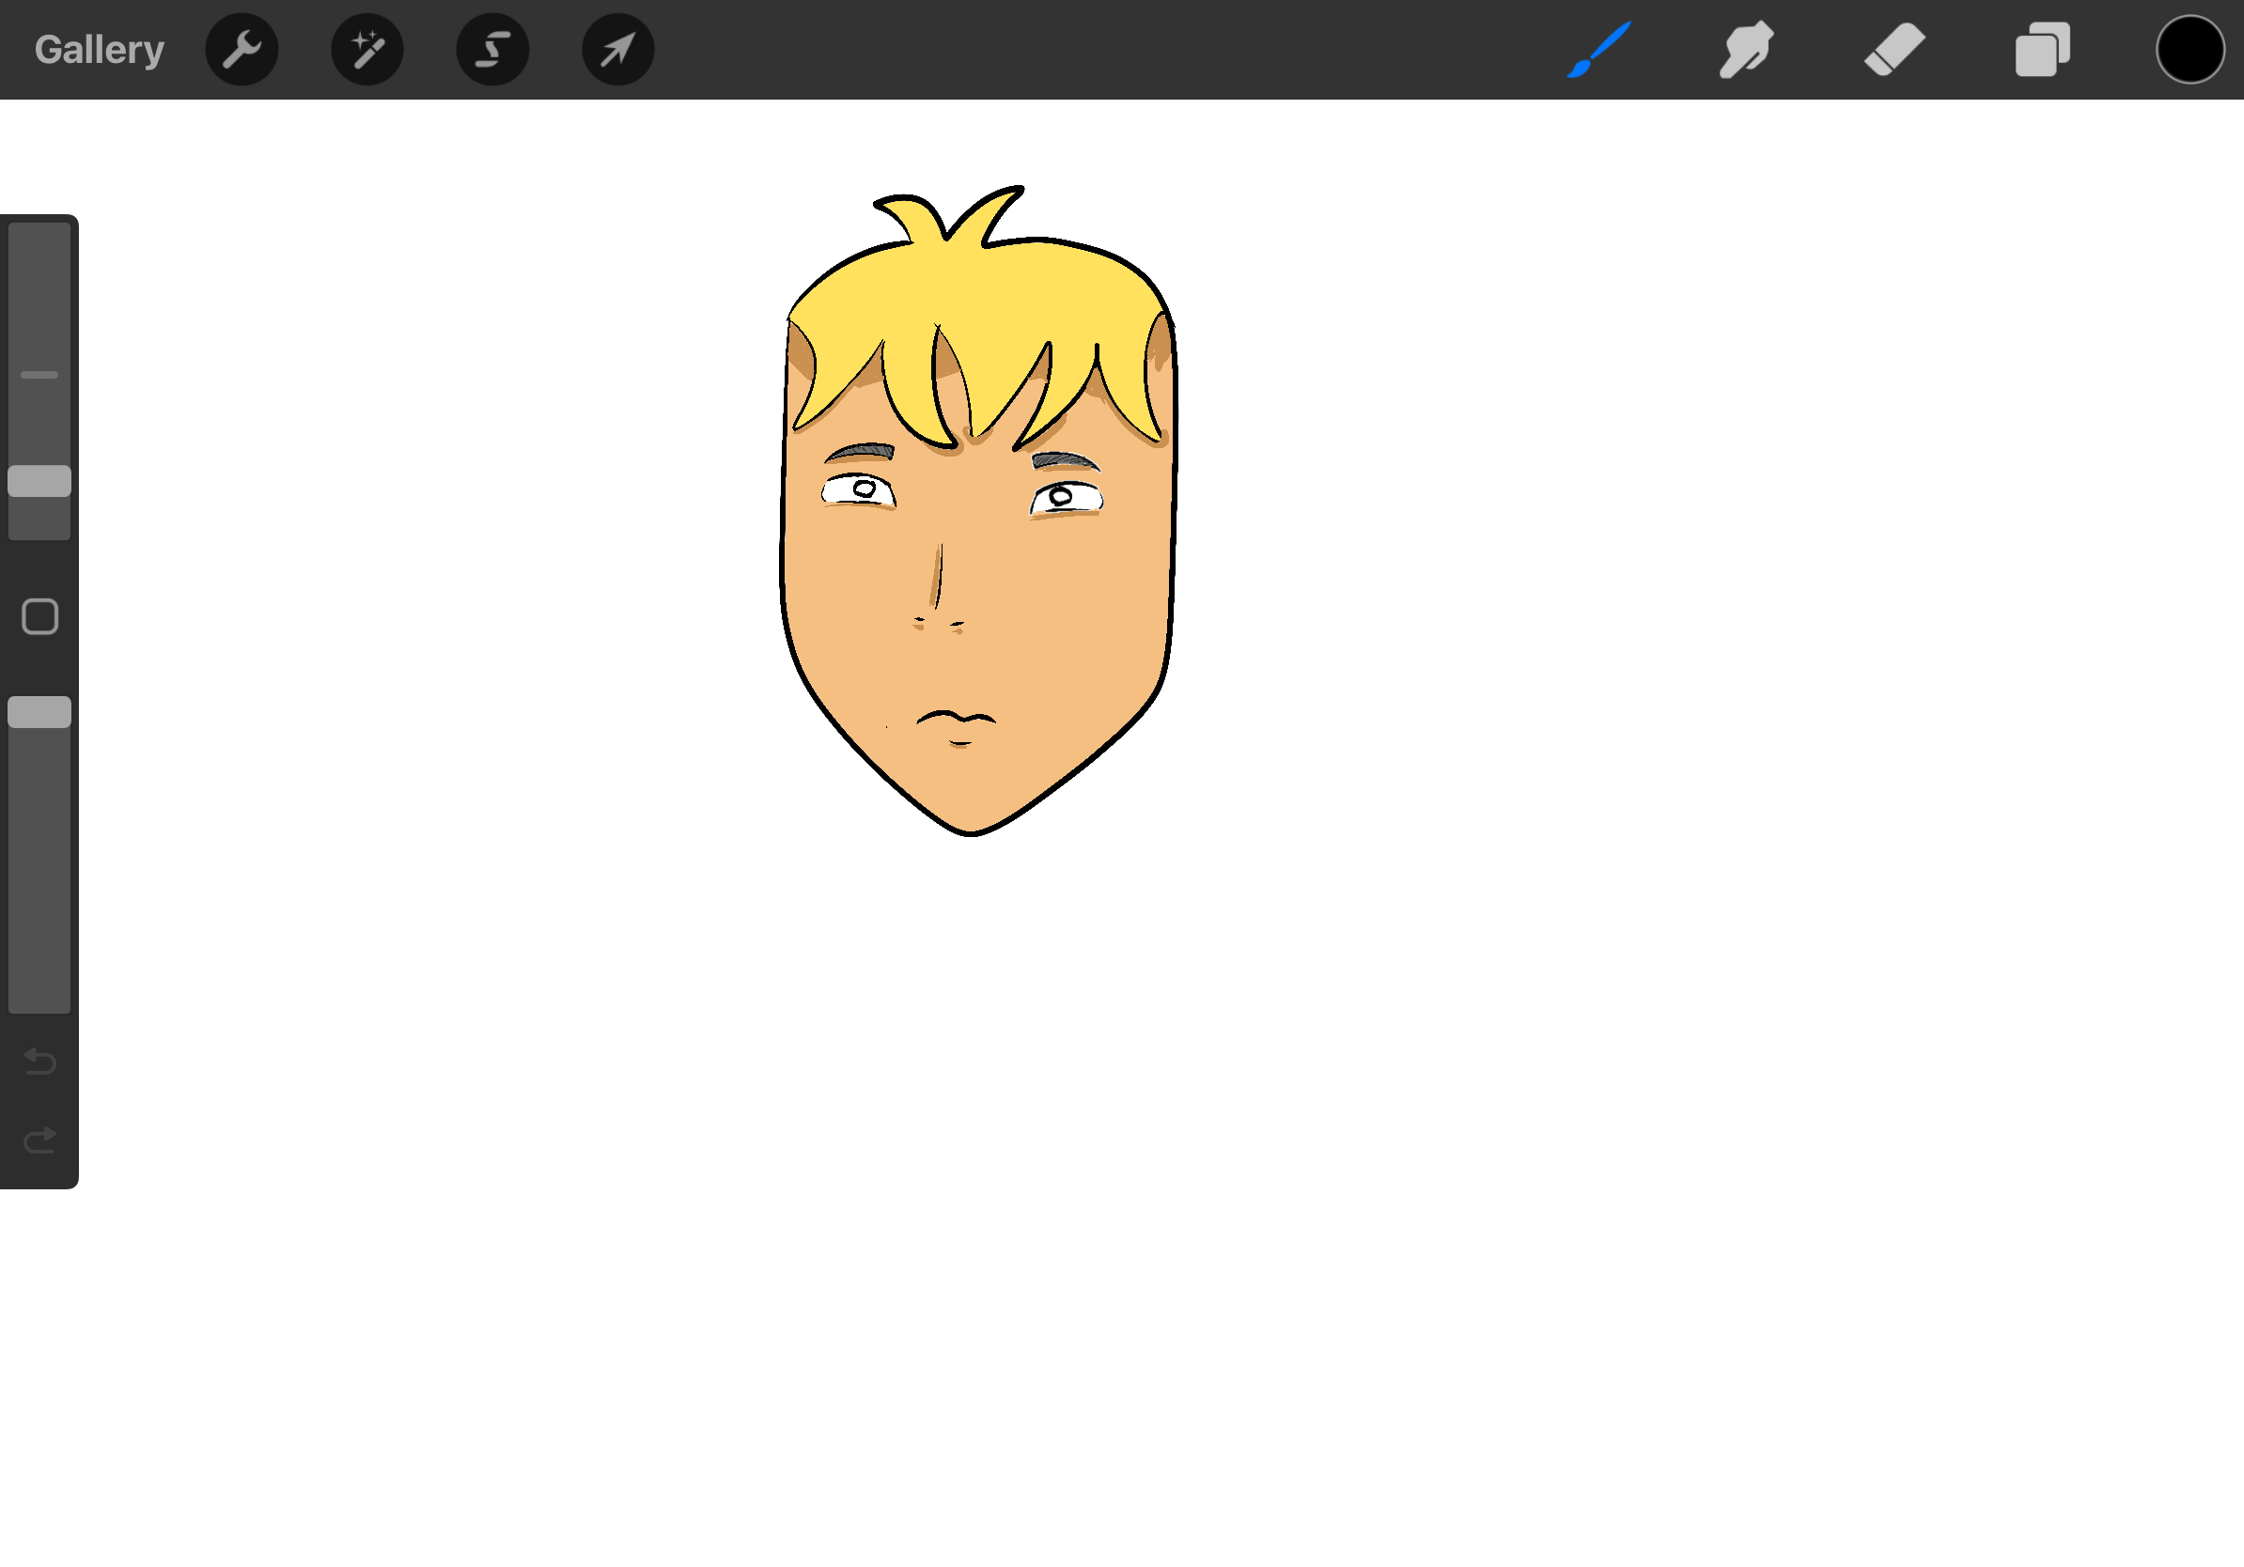Open the Adjustments magic wand menu
The width and height of the screenshot is (2244, 1567).
click(x=367, y=48)
